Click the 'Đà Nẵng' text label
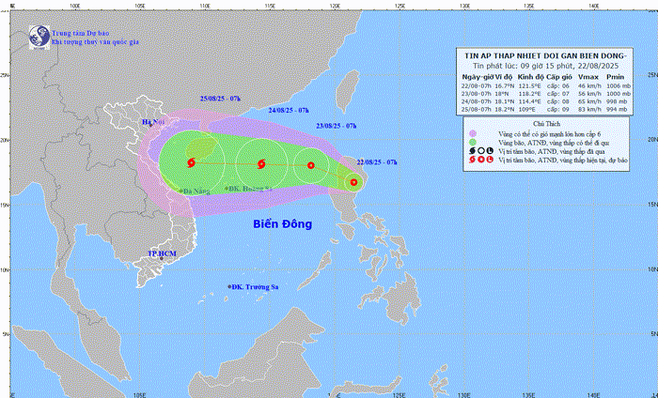 (x=196, y=191)
